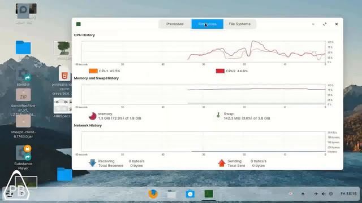
Task: Change the orange CPU1 color swatch
Action: tap(93, 71)
